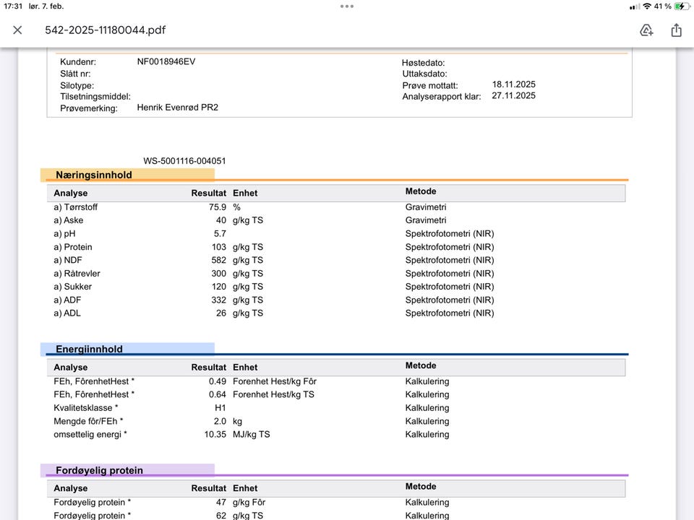Tap customer number NF0018946EV
This screenshot has width=694, height=520.
click(x=166, y=62)
